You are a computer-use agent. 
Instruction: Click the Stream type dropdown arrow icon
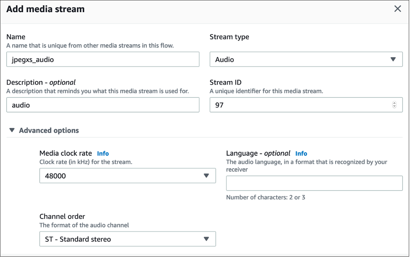click(393, 59)
